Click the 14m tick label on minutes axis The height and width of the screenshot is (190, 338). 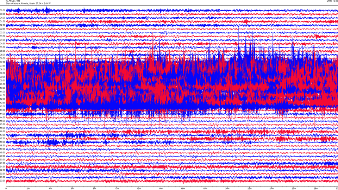click(161, 189)
